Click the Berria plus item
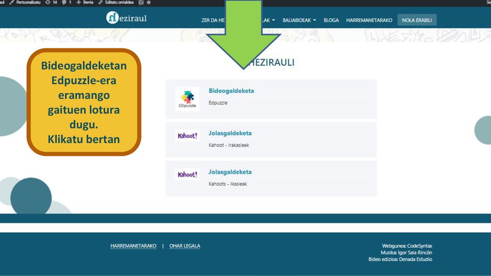491x276 pixels. click(x=85, y=2)
